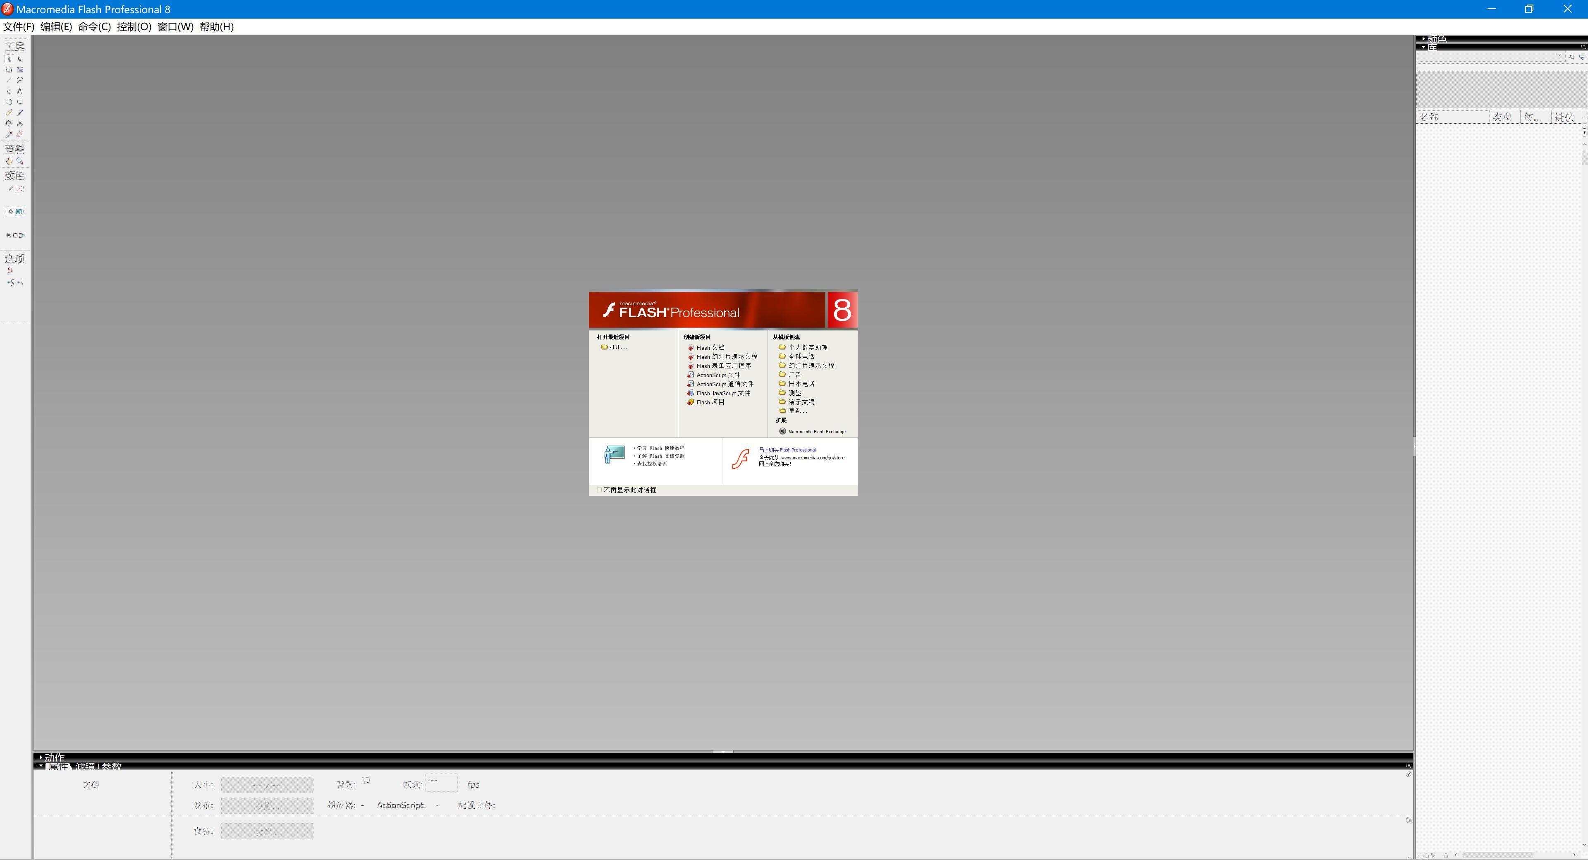Select the Pen tool

(x=9, y=91)
